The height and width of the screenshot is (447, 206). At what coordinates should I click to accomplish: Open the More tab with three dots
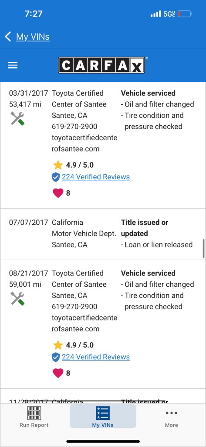[172, 419]
